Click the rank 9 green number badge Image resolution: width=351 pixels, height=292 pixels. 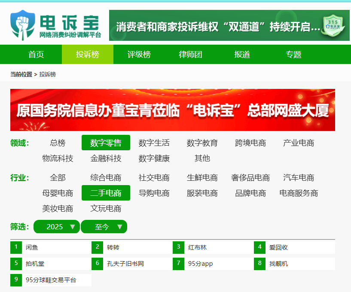(16, 280)
